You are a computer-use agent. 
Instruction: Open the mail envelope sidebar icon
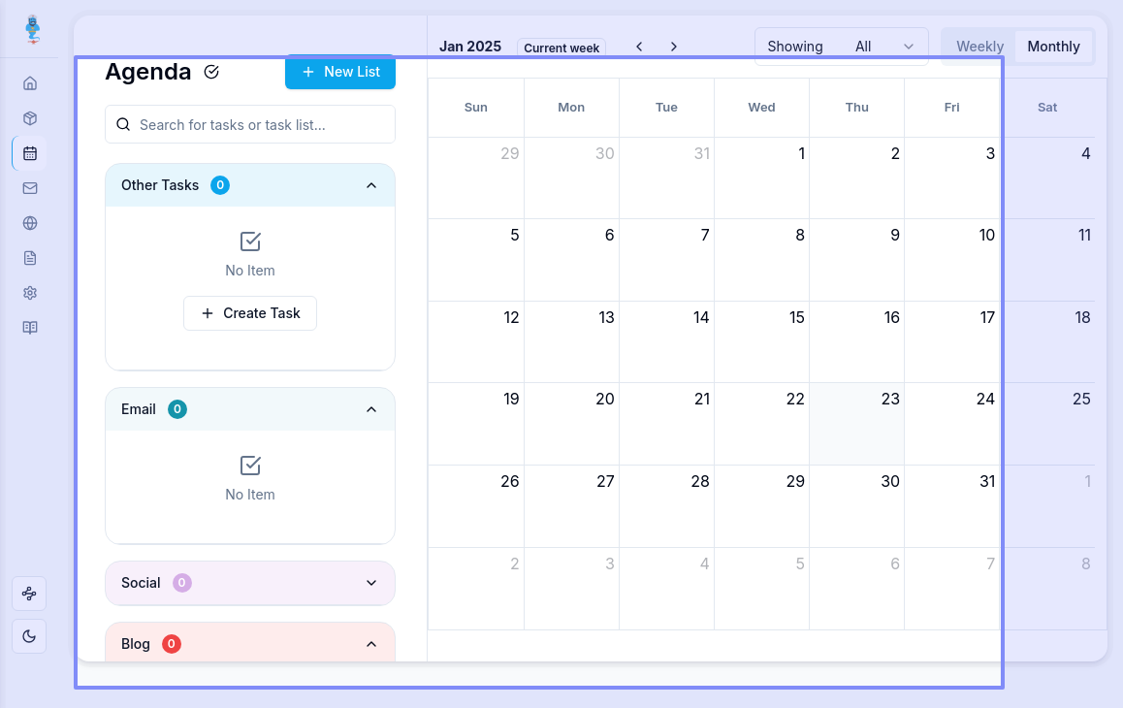[x=30, y=188]
